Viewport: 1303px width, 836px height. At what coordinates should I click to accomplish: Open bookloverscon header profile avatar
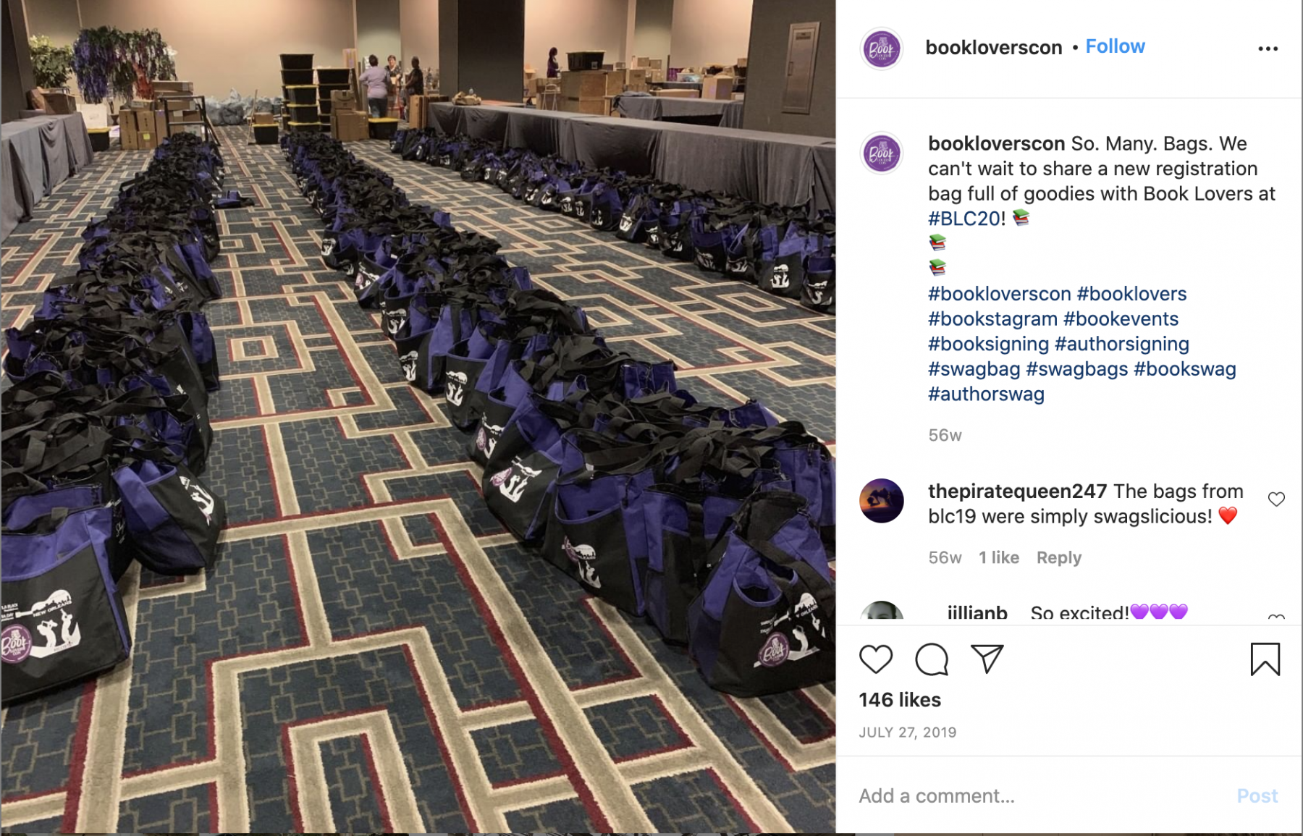click(x=881, y=48)
